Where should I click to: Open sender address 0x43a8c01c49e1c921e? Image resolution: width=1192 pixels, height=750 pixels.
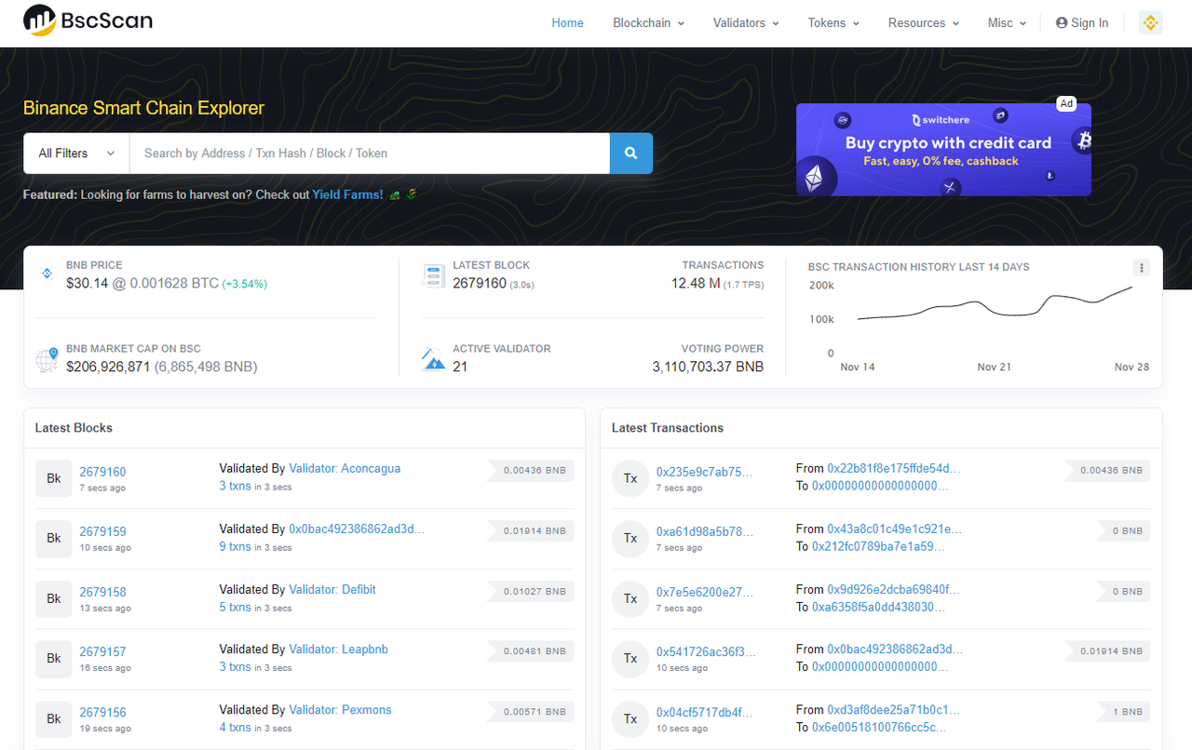point(895,529)
